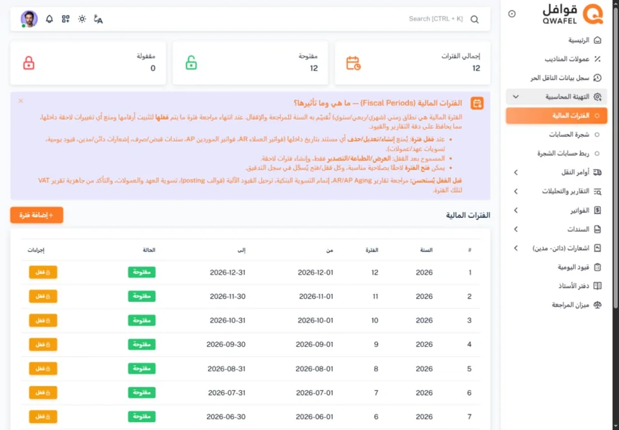Click the ميزان المراجعة scales icon
The height and width of the screenshot is (430, 619).
point(598,305)
